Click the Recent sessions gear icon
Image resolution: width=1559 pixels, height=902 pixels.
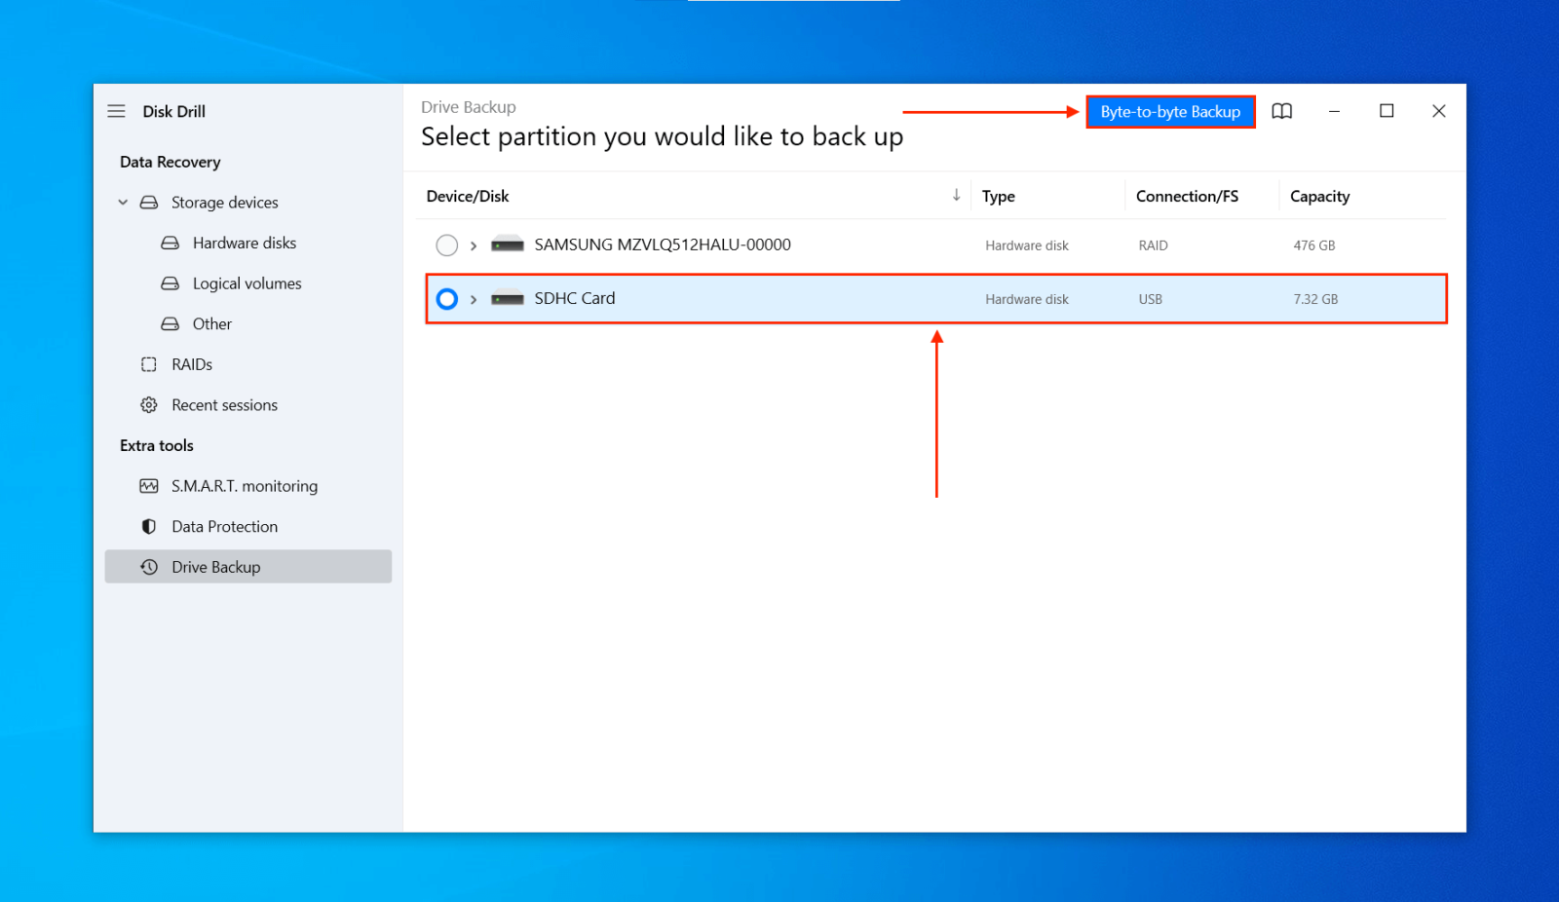[148, 404]
